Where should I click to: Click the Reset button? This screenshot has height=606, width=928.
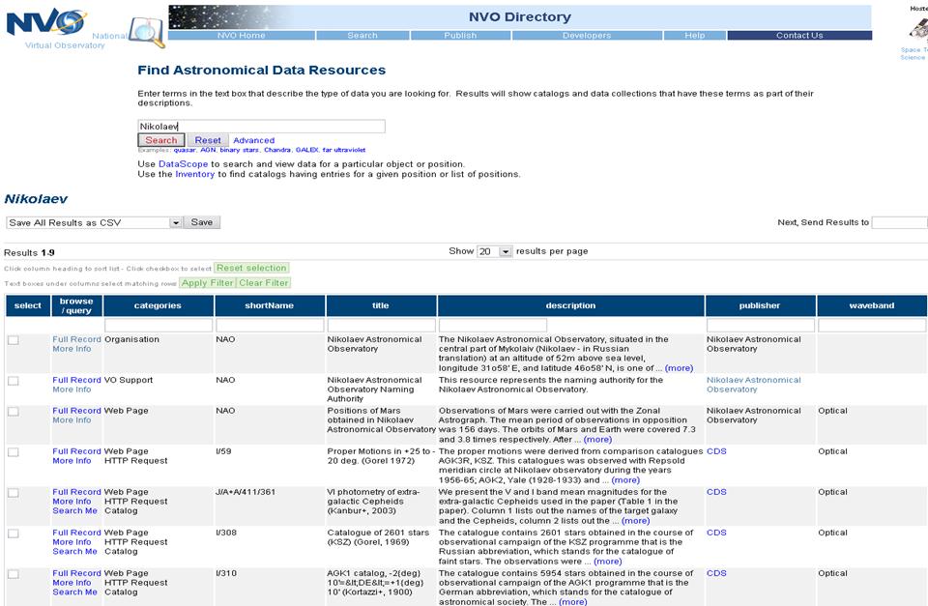point(208,140)
